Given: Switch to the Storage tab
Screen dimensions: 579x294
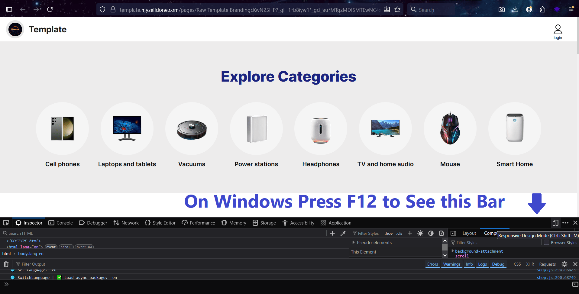Looking at the screenshot, I should point(264,223).
